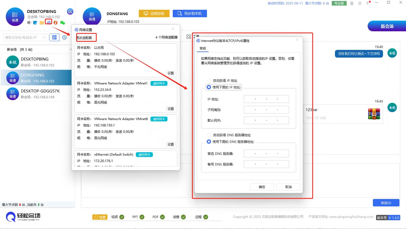Viewport: 406px width, 229px height.
Task: Click the 虚拟网卡 tag on vEthernet
Action: (x=144, y=155)
